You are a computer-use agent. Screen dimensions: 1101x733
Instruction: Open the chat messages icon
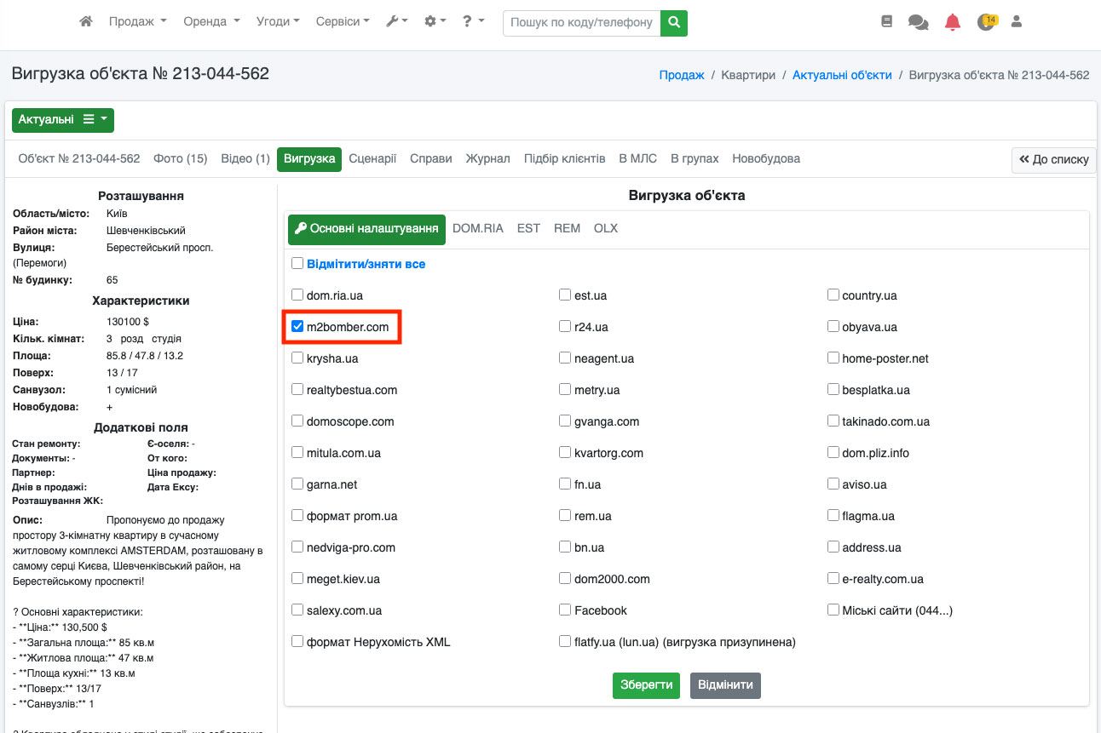pyautogui.click(x=918, y=23)
